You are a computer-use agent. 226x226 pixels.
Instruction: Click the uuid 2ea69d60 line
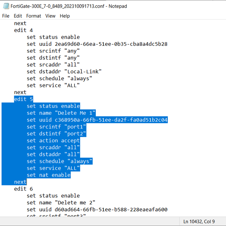[97, 44]
